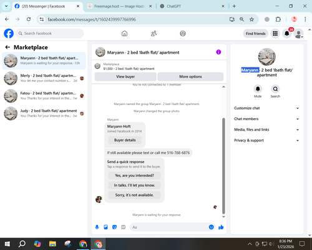Screen dimensions: 312x250
Task: Expand Media, files and links section
Action: tap(266, 129)
